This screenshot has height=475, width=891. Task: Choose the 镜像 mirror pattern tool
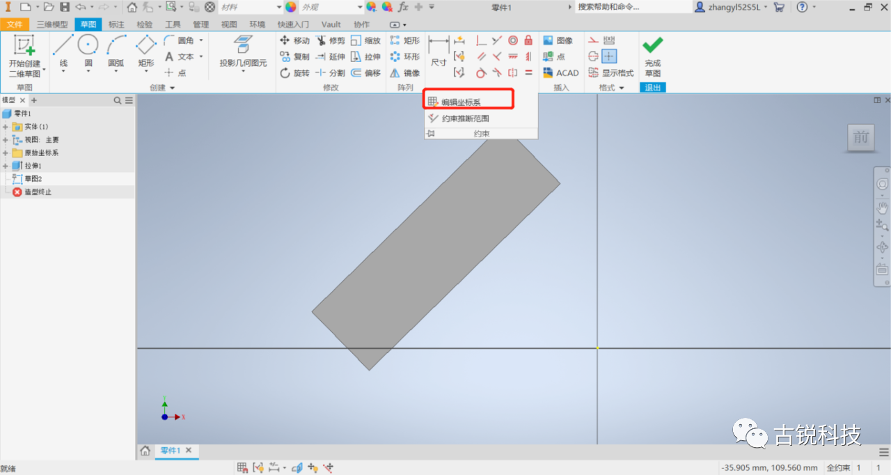(405, 73)
